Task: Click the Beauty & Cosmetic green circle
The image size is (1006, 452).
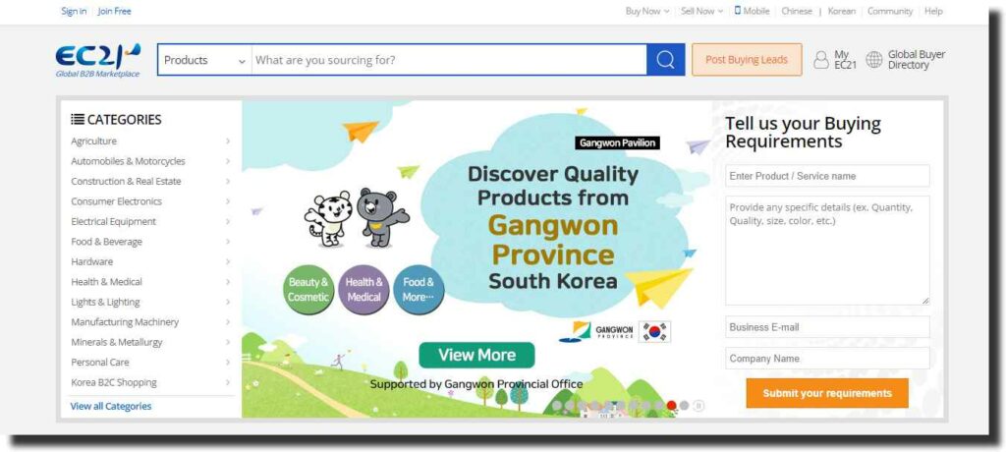Action: coord(307,290)
